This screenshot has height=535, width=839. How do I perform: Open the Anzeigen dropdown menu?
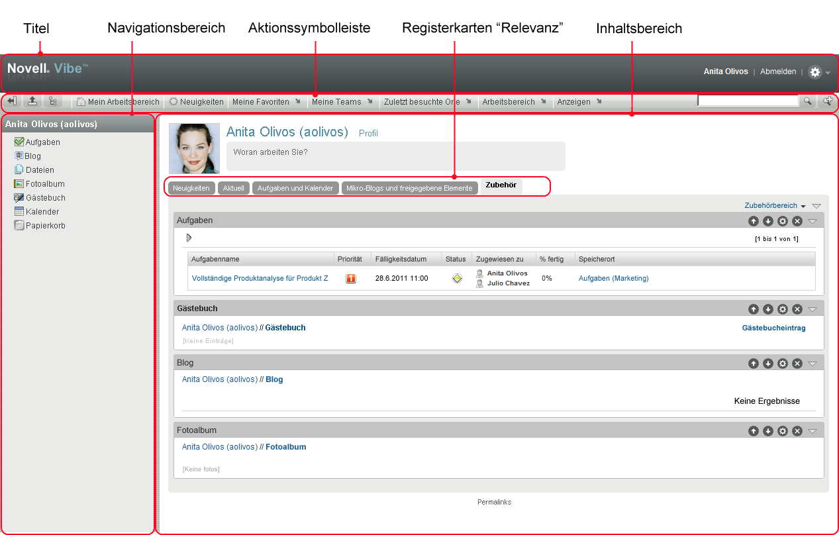pyautogui.click(x=579, y=102)
